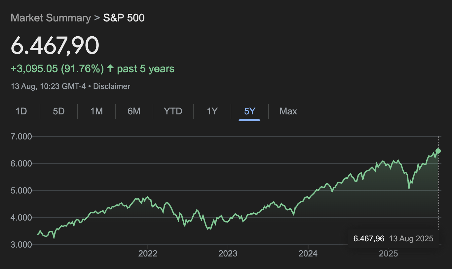
Task: Open the 1M price chart
Action: [x=96, y=111]
